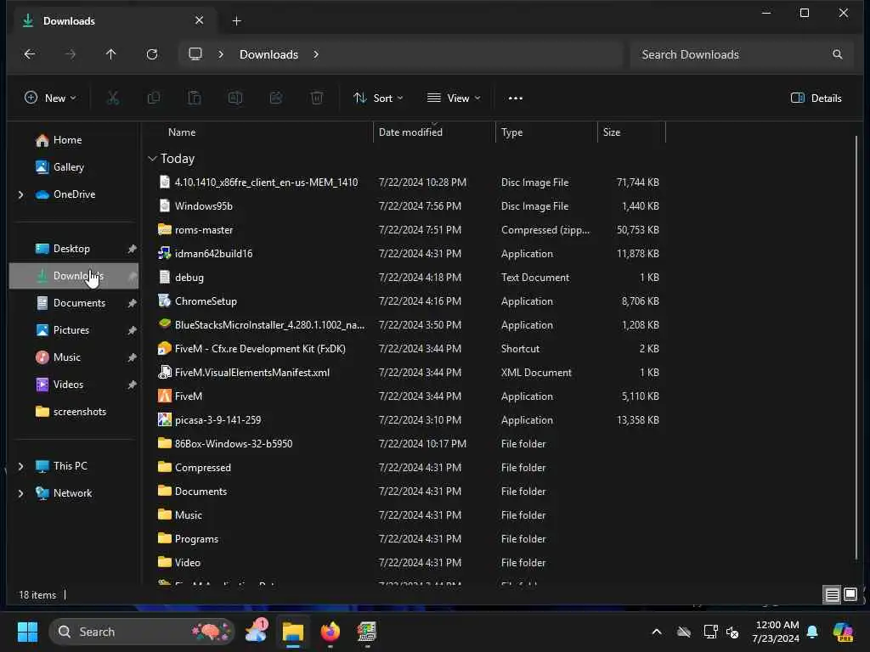Viewport: 870px width, 652px height.
Task: Open taskbar clock and date
Action: (x=776, y=632)
